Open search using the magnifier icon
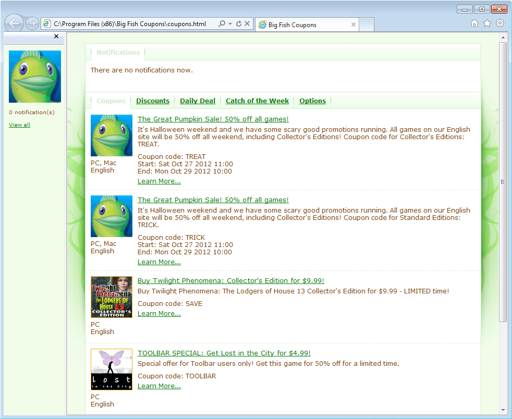The height and width of the screenshot is (419, 512). pyautogui.click(x=221, y=23)
